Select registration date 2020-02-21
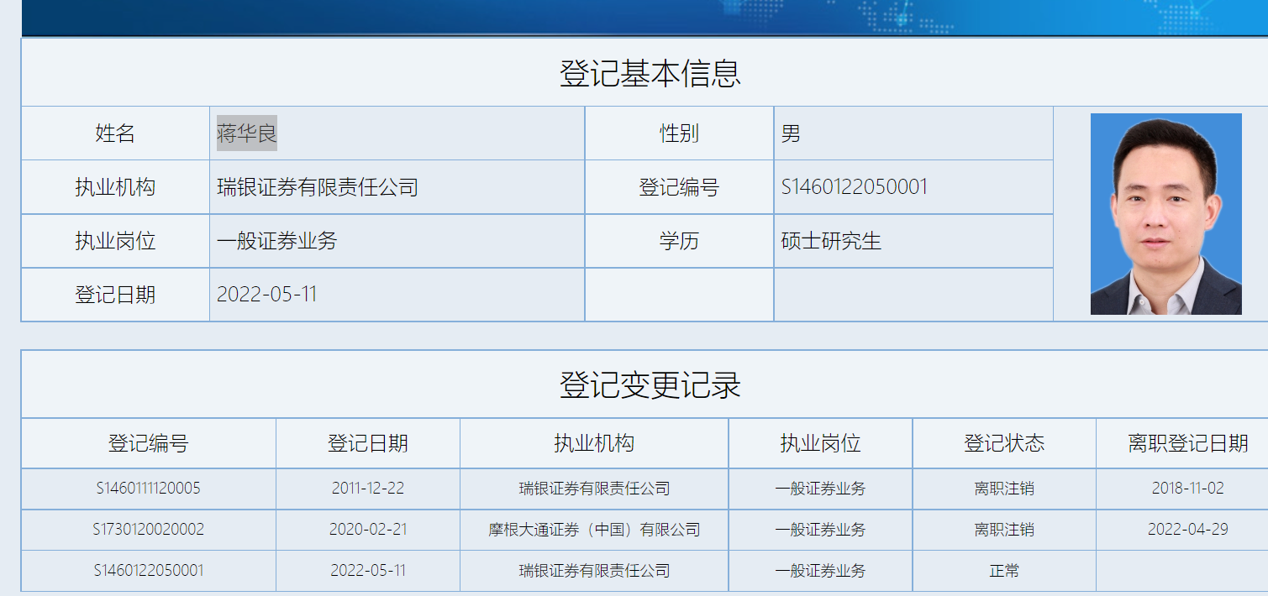Screen dimensions: 1268x596 [x=368, y=530]
